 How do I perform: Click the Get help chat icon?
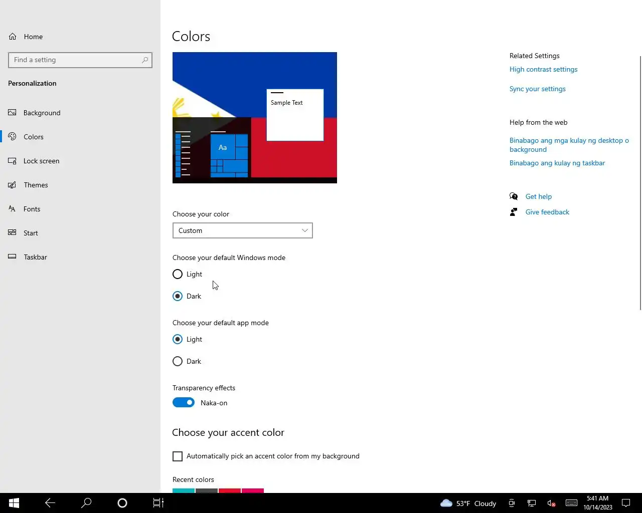point(514,196)
